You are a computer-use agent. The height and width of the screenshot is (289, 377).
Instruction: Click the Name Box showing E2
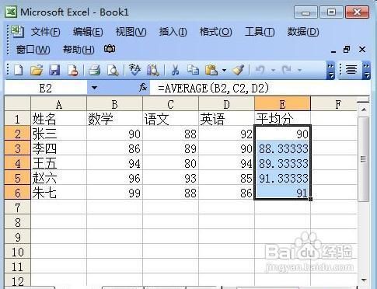[x=46, y=88]
